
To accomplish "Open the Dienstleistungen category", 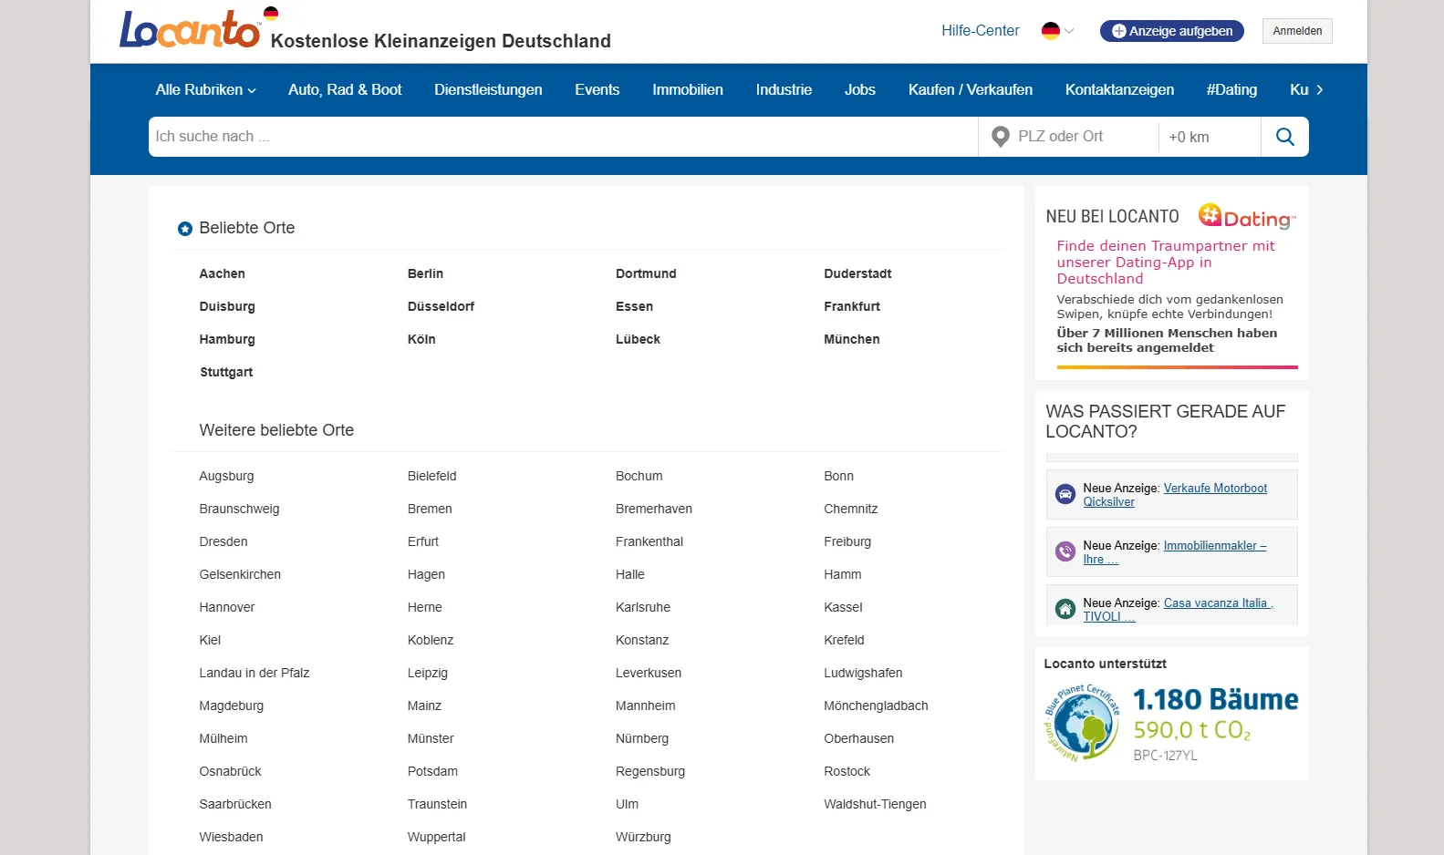I will [x=488, y=89].
